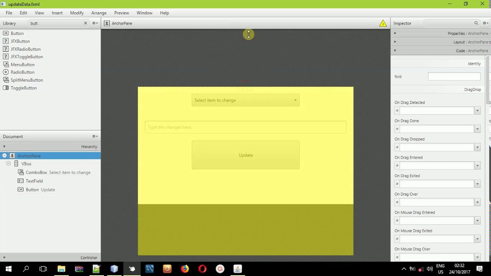Screen dimensions: 491x276
Task: Click the Type the changes here field
Action: click(245, 127)
